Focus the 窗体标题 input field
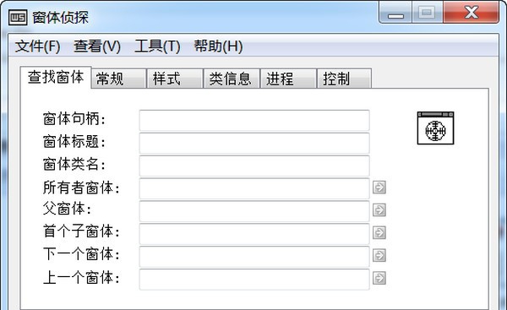Screen dimensions: 507x310 [x=254, y=143]
